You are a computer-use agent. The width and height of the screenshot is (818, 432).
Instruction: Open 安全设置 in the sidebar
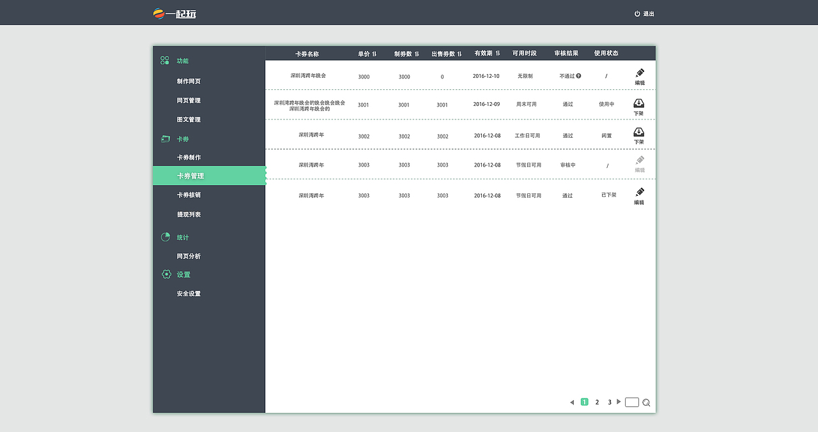click(x=189, y=294)
